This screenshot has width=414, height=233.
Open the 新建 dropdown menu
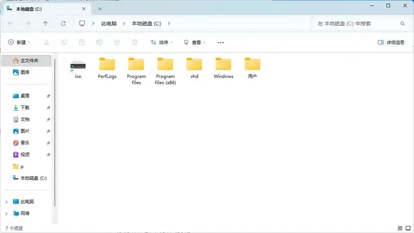[x=19, y=42]
